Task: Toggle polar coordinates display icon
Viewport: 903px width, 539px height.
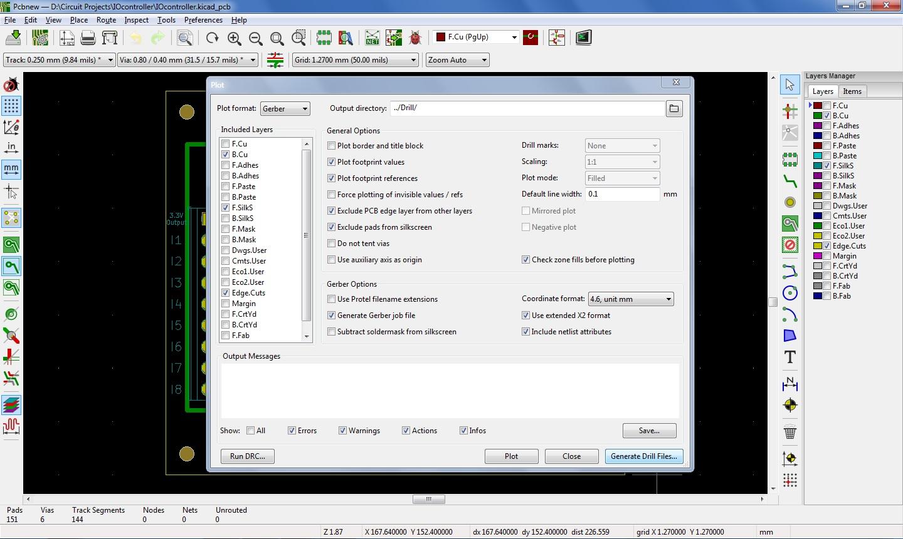Action: pos(11,126)
